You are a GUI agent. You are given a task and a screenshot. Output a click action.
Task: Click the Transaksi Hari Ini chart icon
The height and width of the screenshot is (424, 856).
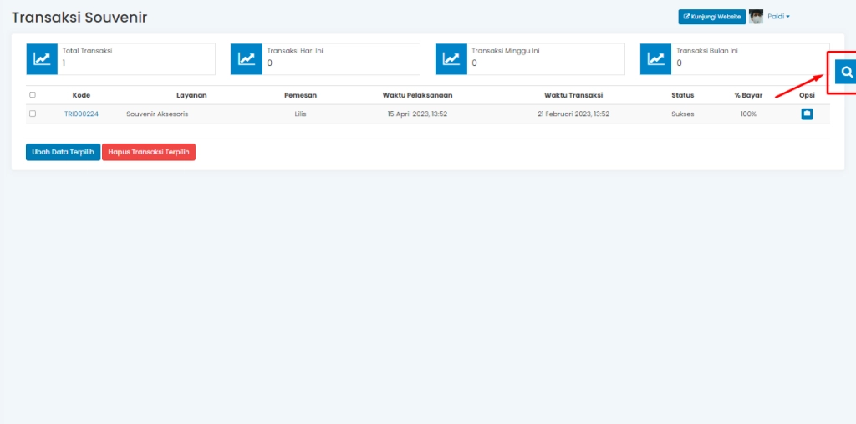(247, 59)
